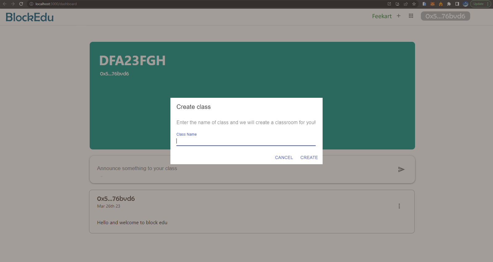Click the Create button in dialog
Screen dimensions: 493x262
pyautogui.click(x=309, y=157)
